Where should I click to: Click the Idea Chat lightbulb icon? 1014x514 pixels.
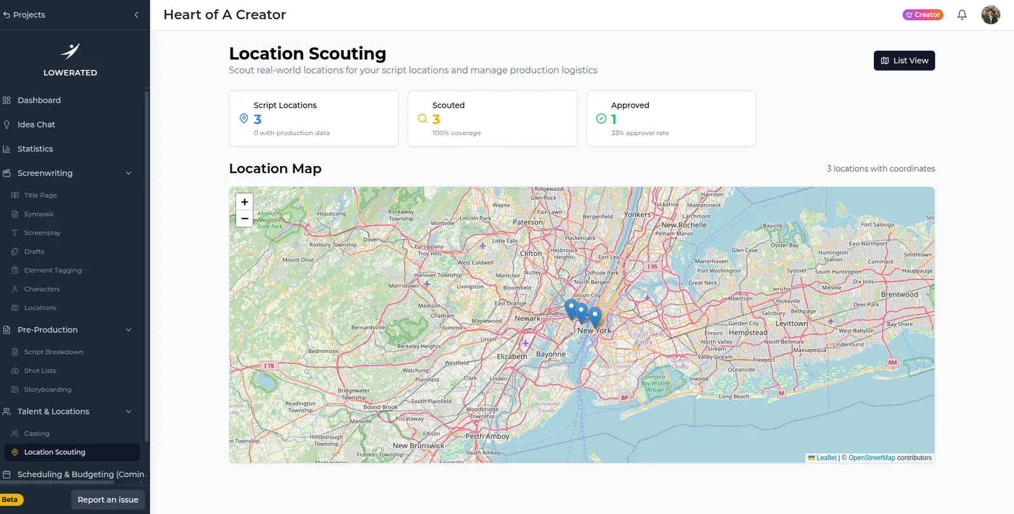coord(7,125)
